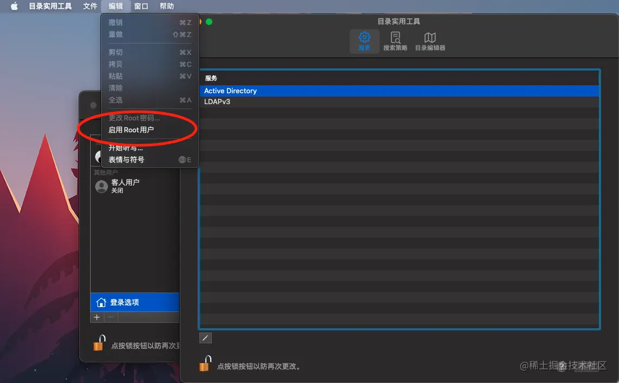The image size is (619, 383).
Task: Click the + button to add an account
Action: pos(97,317)
